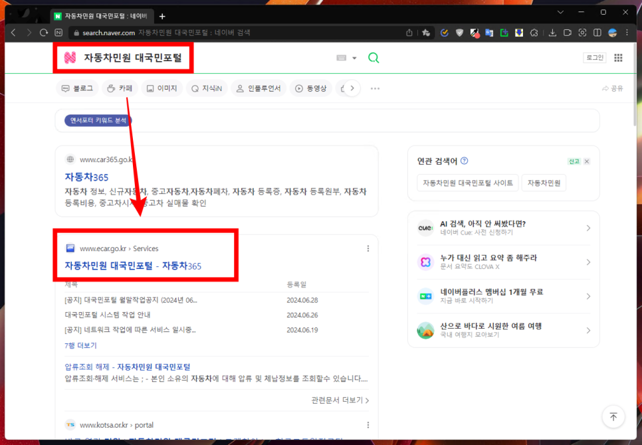Expand the keyboard input tools dropdown
Screen dimensions: 642x445
(355, 58)
